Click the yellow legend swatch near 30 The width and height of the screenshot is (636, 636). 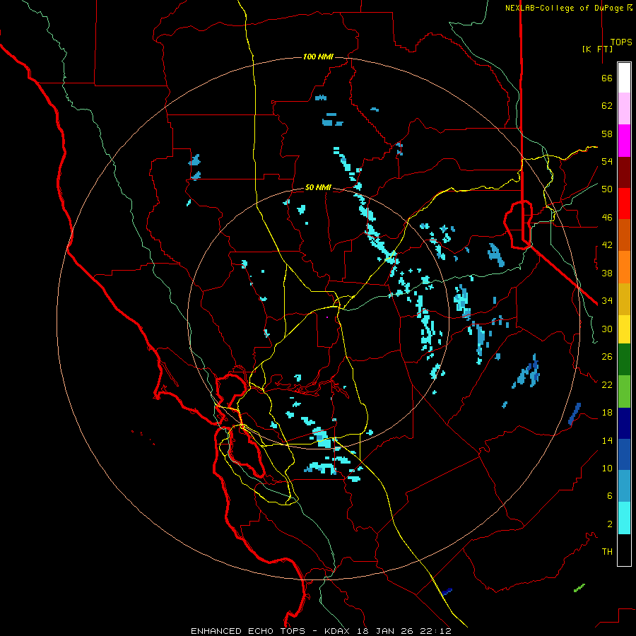point(624,329)
